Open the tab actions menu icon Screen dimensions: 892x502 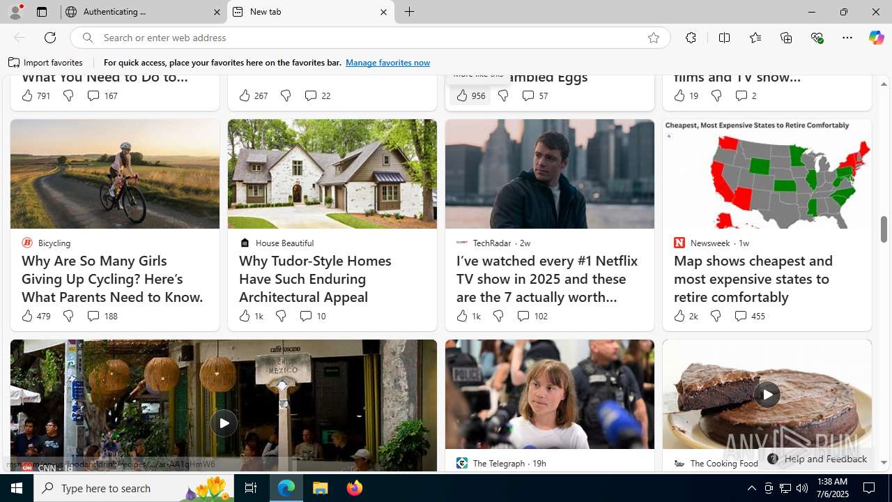42,12
